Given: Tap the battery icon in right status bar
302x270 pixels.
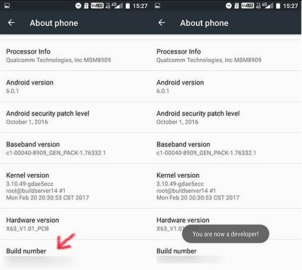Looking at the screenshot, I should 278,6.
